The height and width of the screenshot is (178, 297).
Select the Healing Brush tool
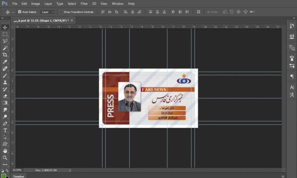5,68
